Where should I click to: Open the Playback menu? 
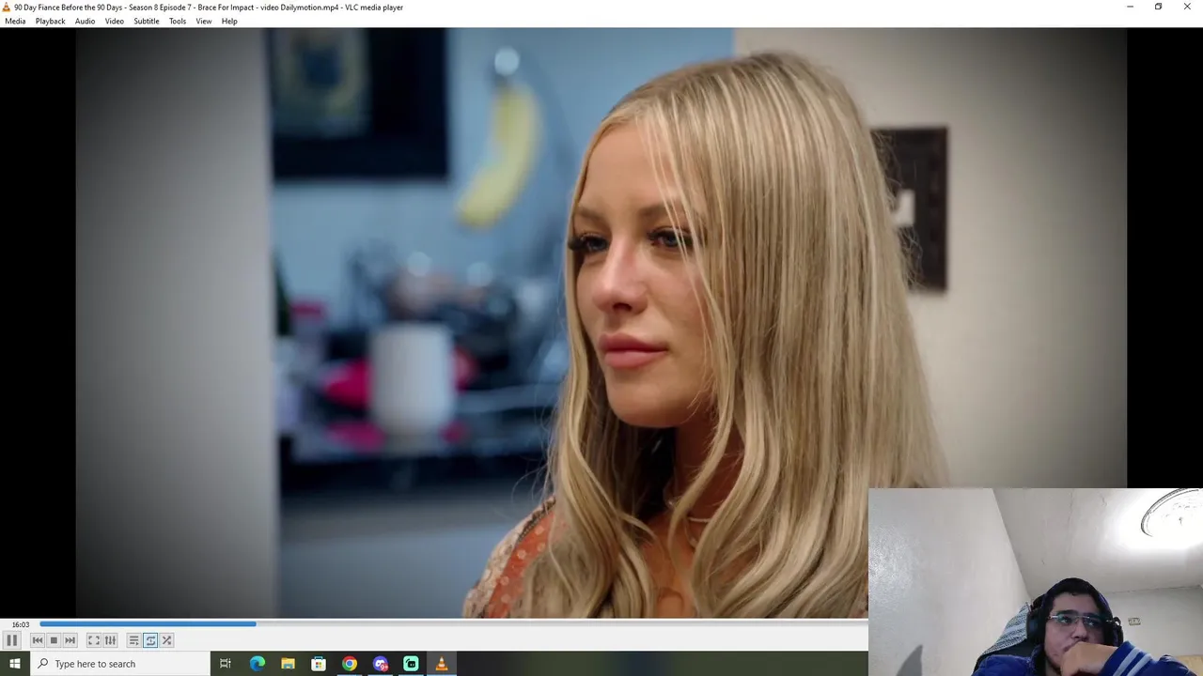(x=50, y=21)
